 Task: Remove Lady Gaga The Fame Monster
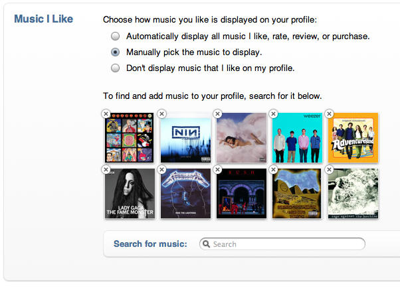(x=106, y=170)
